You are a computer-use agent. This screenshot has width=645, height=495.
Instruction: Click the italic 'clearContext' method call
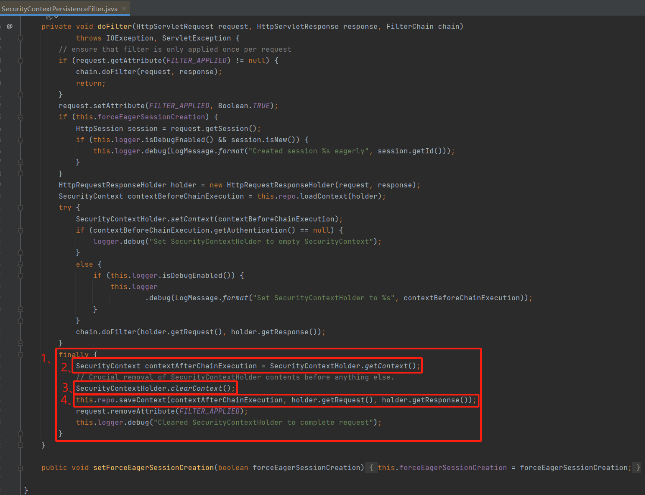[x=196, y=389]
